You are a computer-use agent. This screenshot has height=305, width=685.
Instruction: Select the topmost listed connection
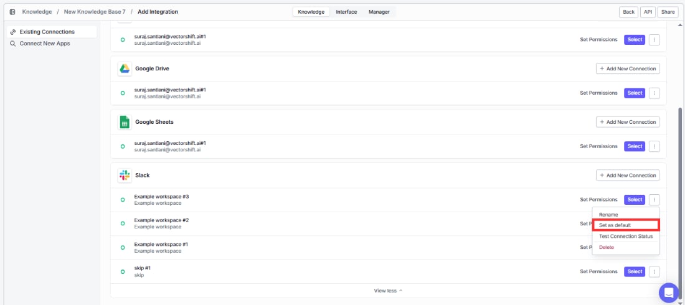(x=635, y=40)
